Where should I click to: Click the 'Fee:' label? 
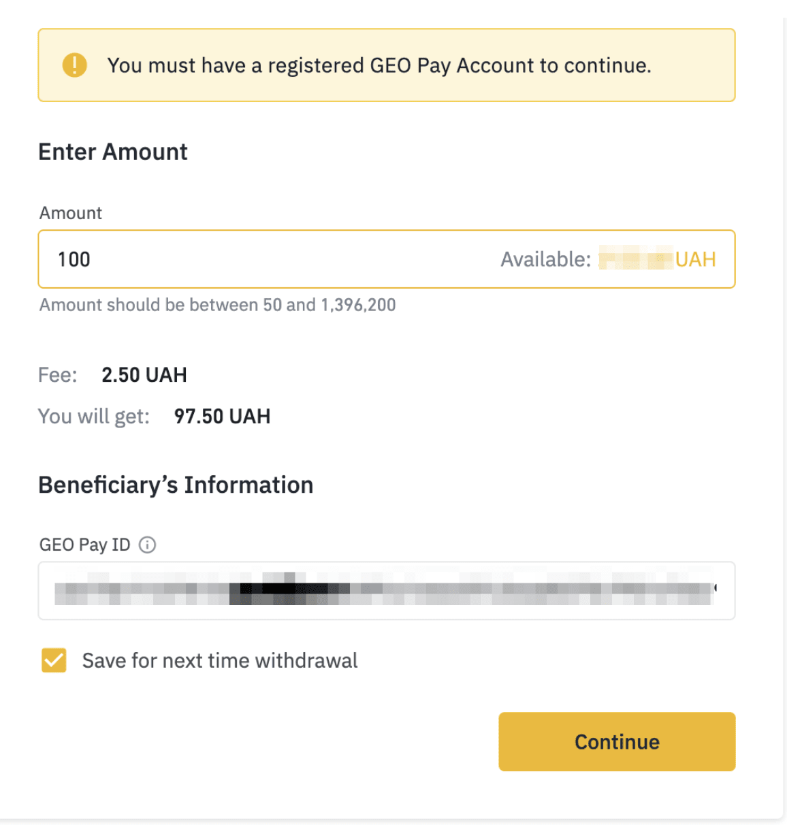click(58, 375)
